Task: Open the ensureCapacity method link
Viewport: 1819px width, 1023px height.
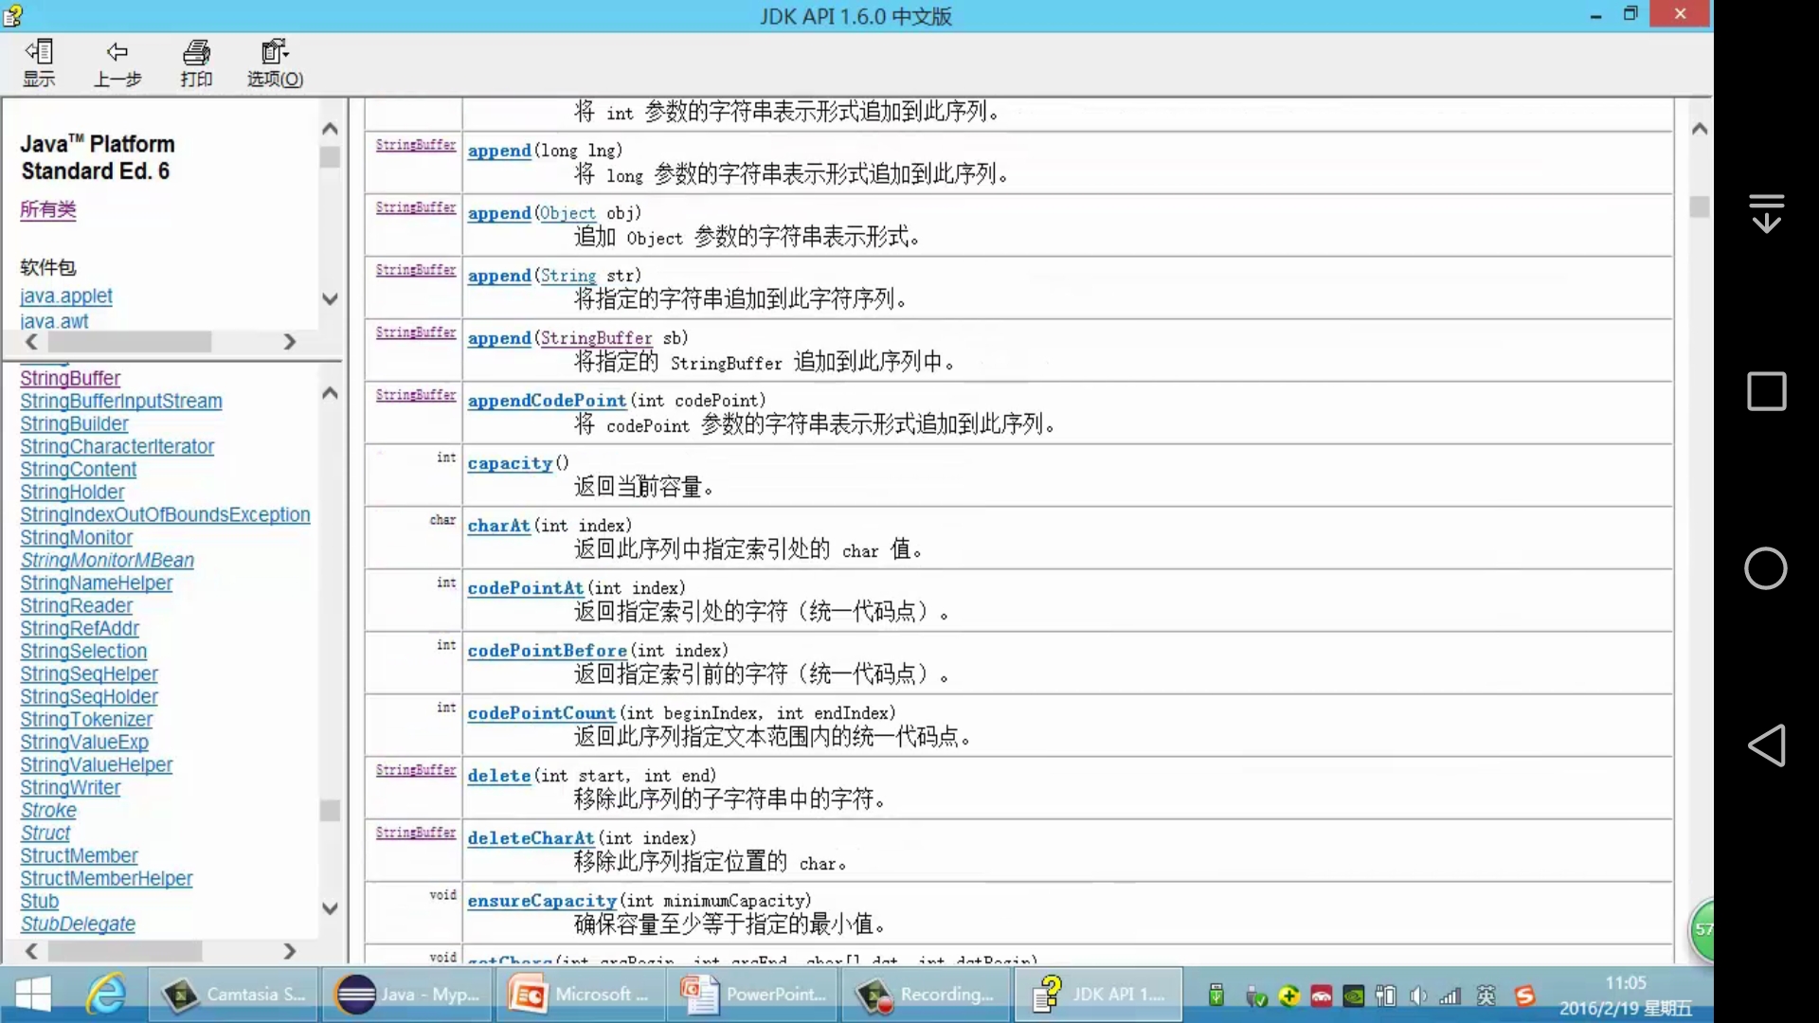Action: point(542,901)
